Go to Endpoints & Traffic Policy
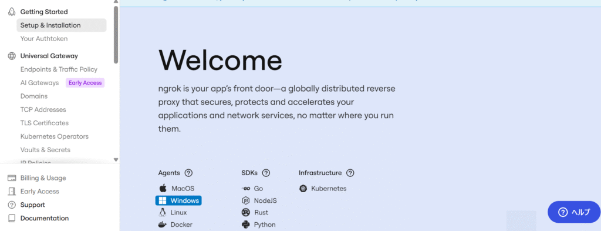 click(x=59, y=69)
